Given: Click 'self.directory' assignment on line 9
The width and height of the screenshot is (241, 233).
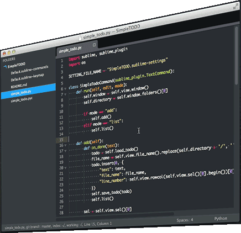Looking at the screenshot, I should tap(97, 100).
